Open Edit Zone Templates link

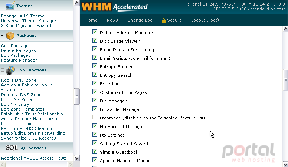23,109
